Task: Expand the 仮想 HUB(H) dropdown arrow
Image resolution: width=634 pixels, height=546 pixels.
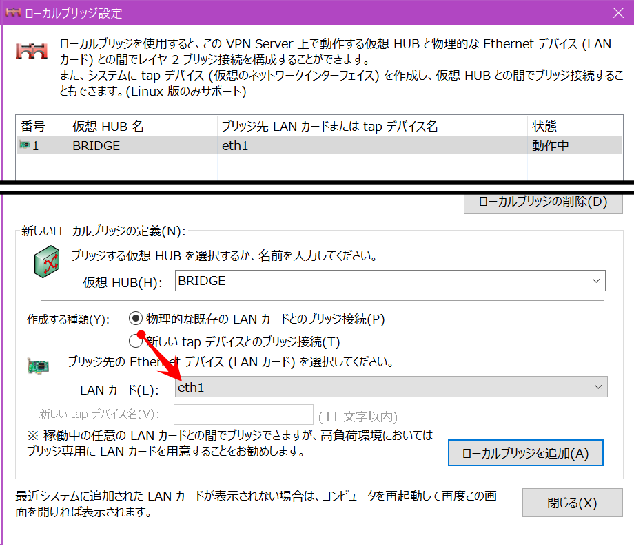Action: (x=595, y=280)
